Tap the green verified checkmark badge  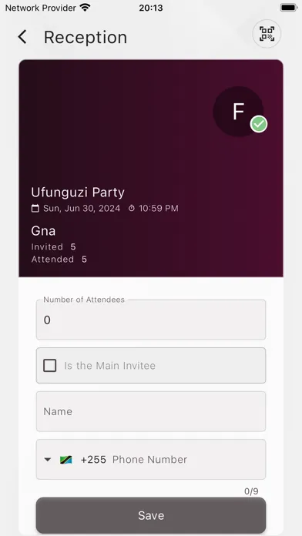pos(259,124)
